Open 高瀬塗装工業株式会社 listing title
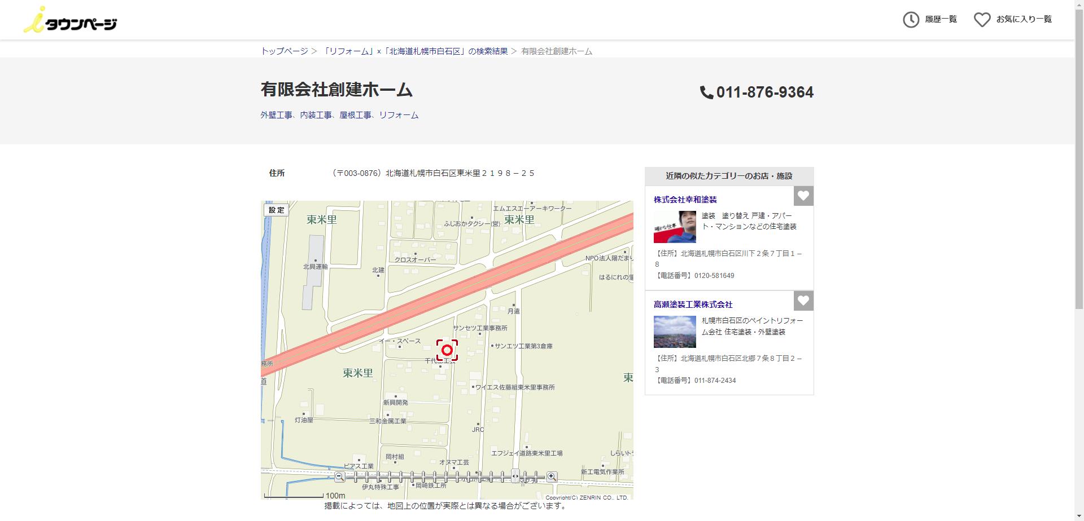The image size is (1084, 521). (x=693, y=304)
